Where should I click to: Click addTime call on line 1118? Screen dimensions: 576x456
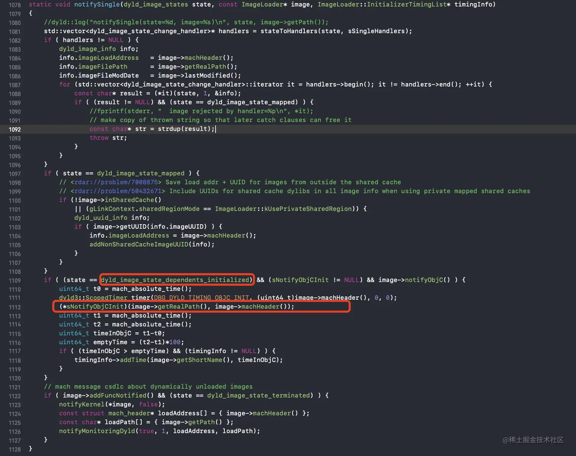click(x=133, y=360)
